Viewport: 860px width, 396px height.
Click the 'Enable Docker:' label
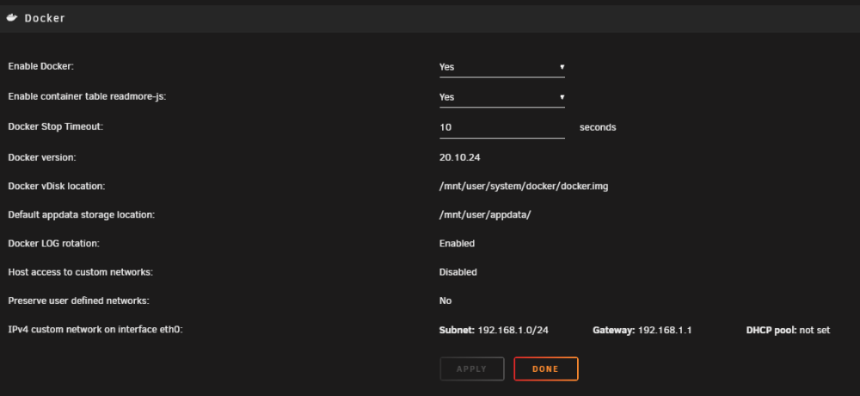click(40, 66)
